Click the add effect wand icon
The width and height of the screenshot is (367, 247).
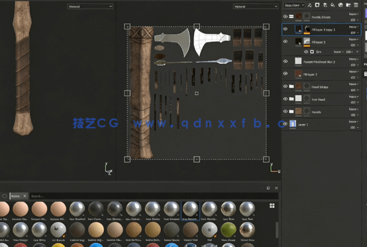[x=309, y=5]
